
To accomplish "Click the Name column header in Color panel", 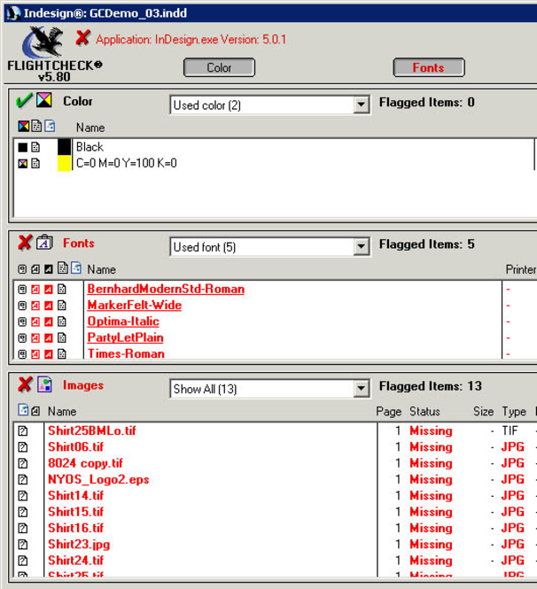I will 90,128.
